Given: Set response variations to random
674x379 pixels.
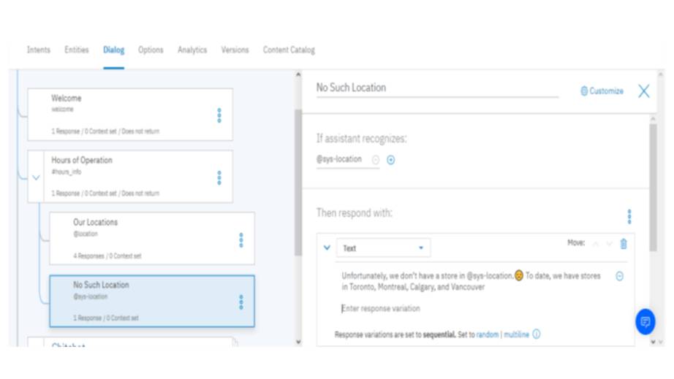Looking at the screenshot, I should pyautogui.click(x=487, y=334).
